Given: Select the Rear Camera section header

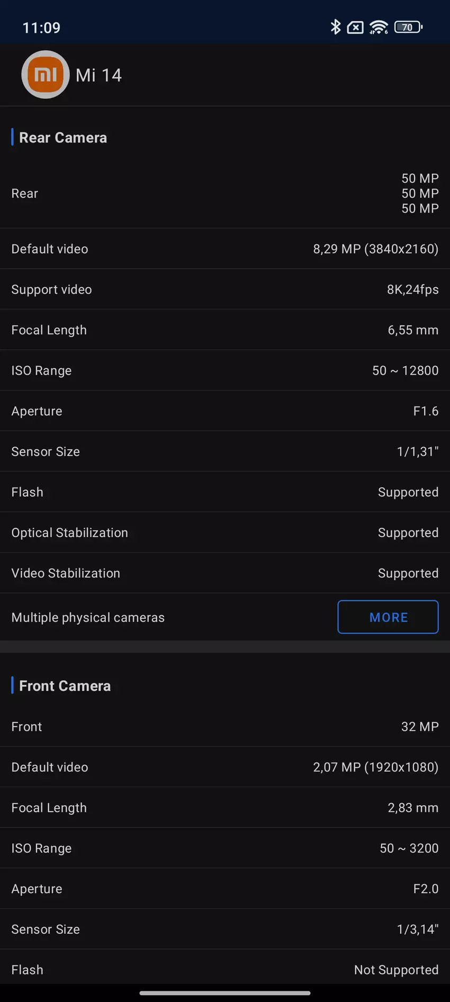Looking at the screenshot, I should pos(63,138).
